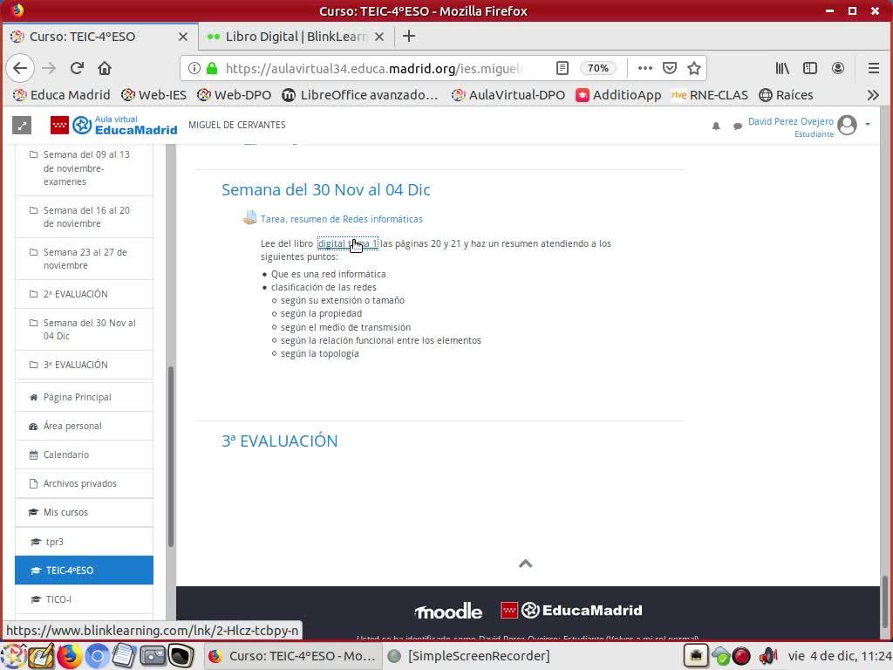Go to Semana del 16 al 20 de noviembre
Image resolution: width=893 pixels, height=670 pixels.
click(x=85, y=217)
